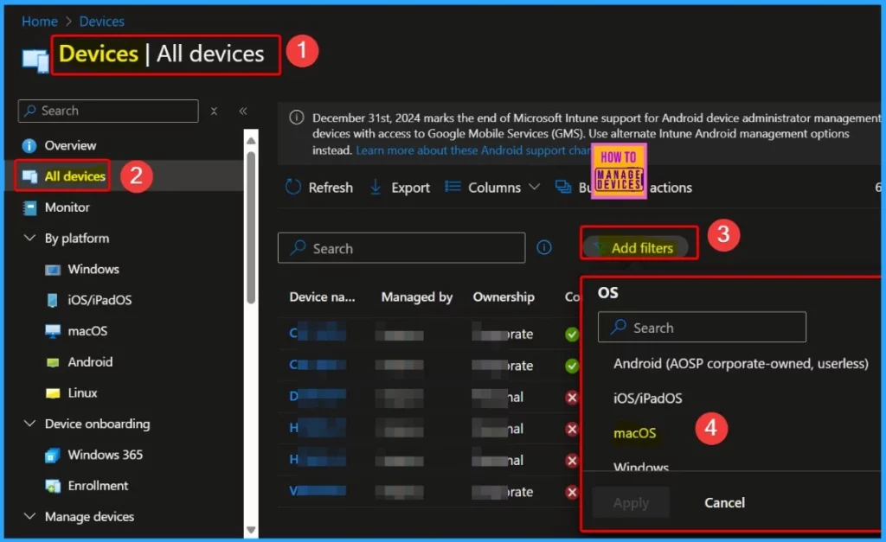
Task: Collapse the Device onboarding section chevron
Action: [30, 424]
